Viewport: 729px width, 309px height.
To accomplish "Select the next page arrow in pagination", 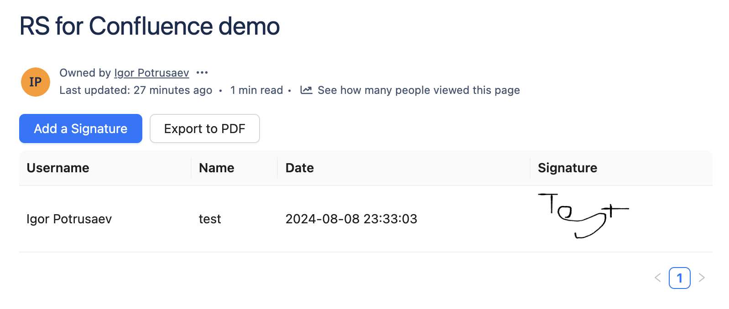I will point(702,278).
